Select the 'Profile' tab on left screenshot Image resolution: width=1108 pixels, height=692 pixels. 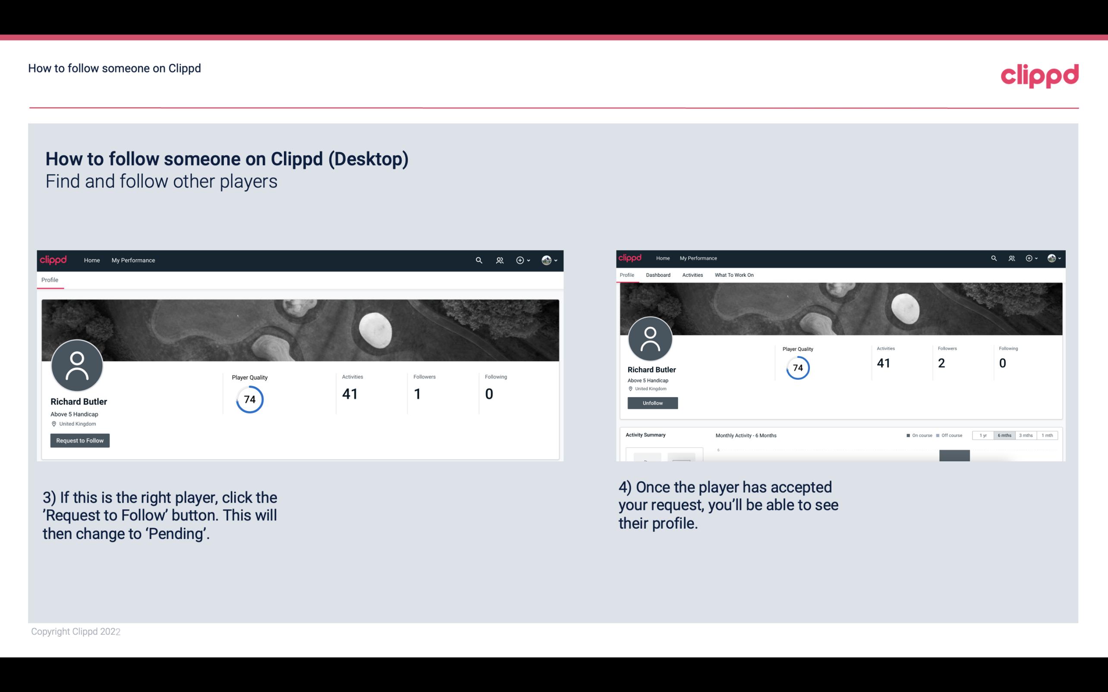click(x=50, y=280)
